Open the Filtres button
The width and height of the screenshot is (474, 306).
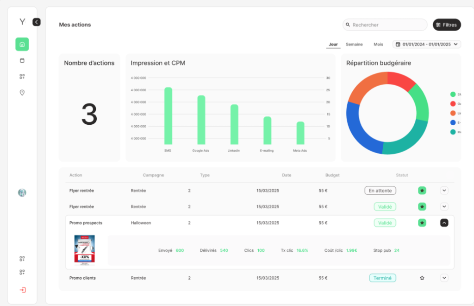point(447,25)
